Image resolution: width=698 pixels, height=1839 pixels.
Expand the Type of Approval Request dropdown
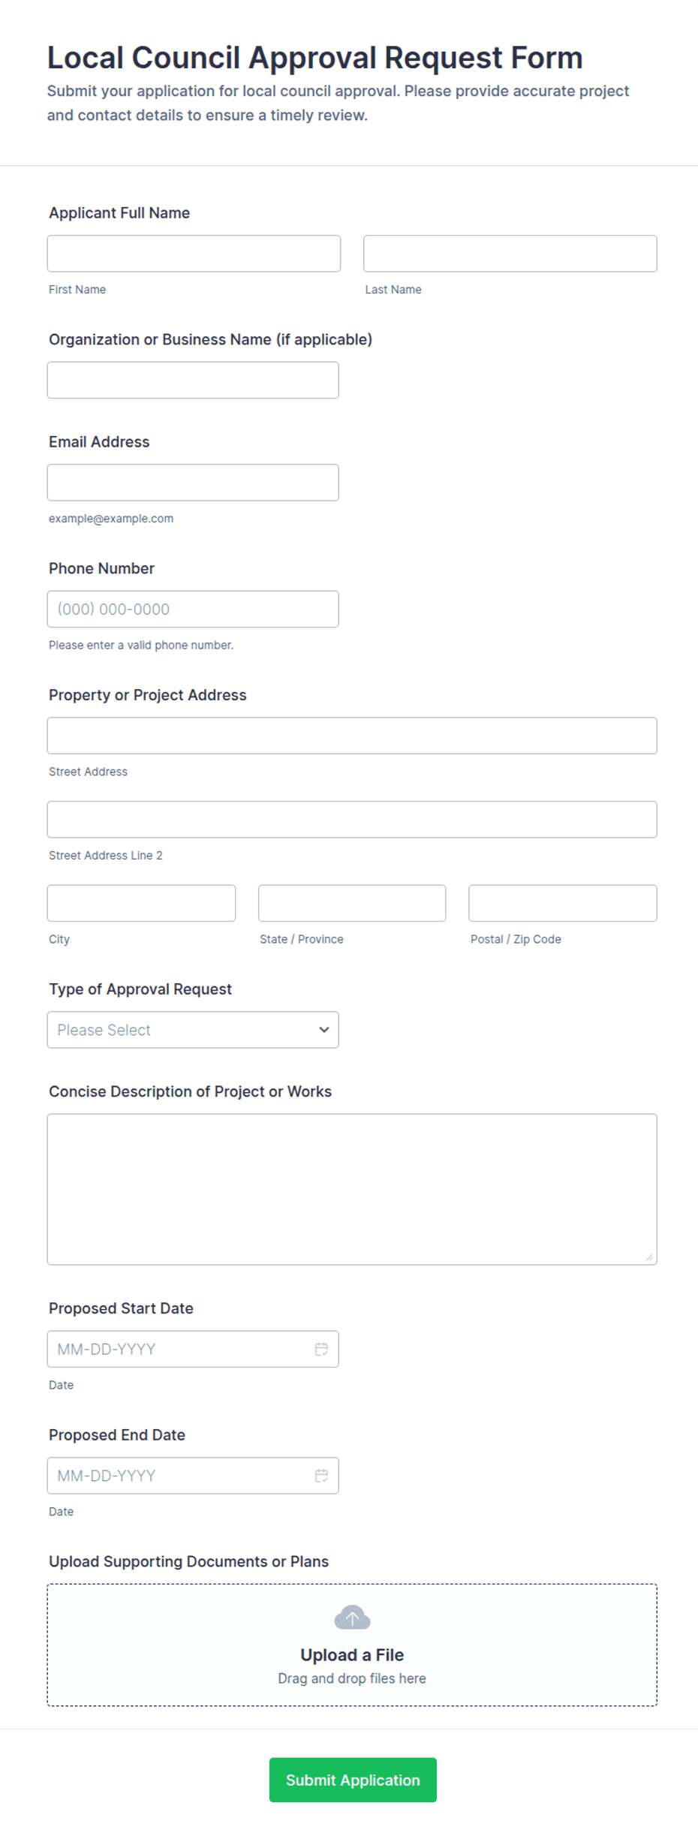[x=193, y=1030]
